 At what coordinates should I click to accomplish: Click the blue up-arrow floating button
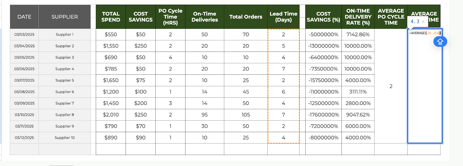[x=440, y=42]
